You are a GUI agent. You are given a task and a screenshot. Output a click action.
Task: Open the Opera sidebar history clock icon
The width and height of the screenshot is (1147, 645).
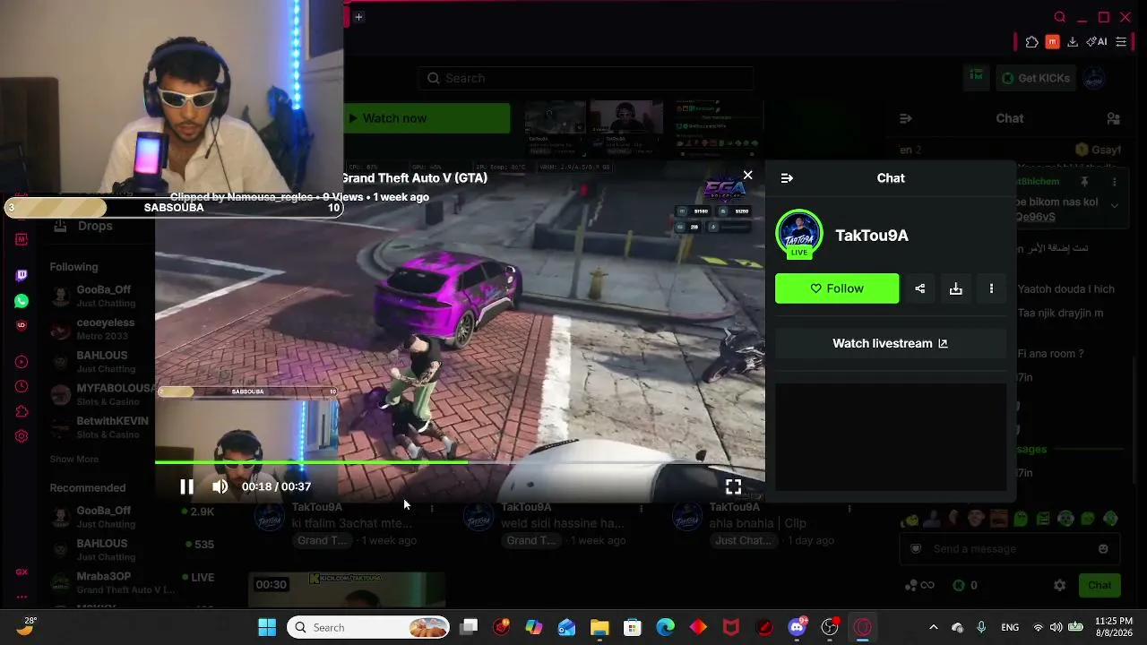[x=22, y=387]
